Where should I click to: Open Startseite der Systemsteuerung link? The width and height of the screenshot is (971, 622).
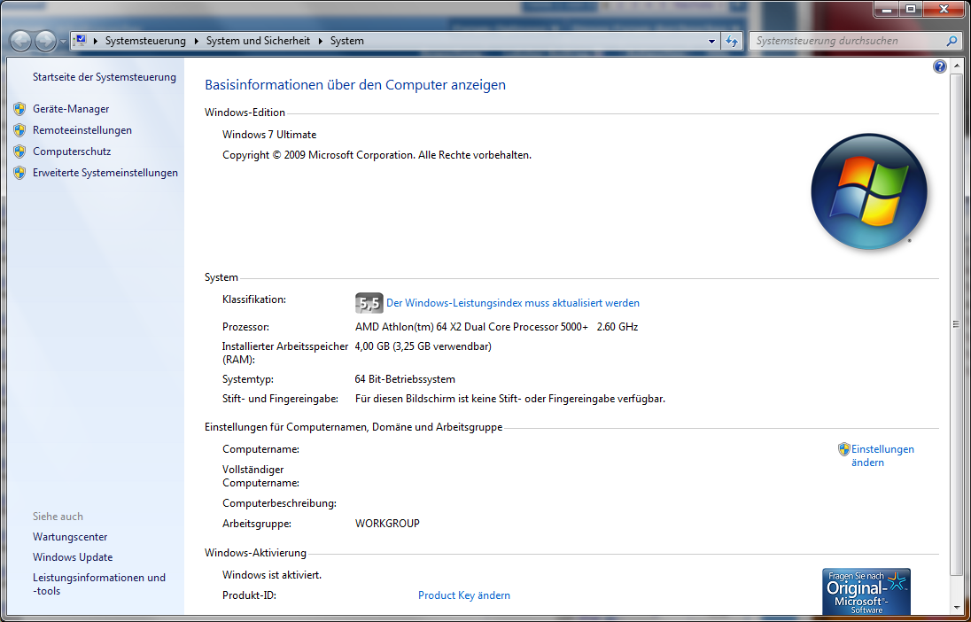pyautogui.click(x=104, y=77)
